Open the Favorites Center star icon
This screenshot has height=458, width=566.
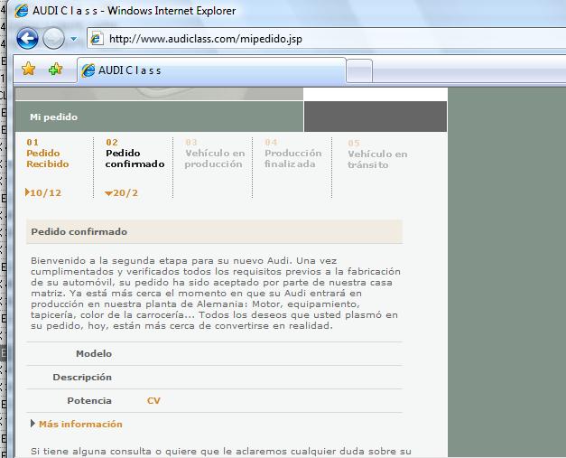click(28, 69)
